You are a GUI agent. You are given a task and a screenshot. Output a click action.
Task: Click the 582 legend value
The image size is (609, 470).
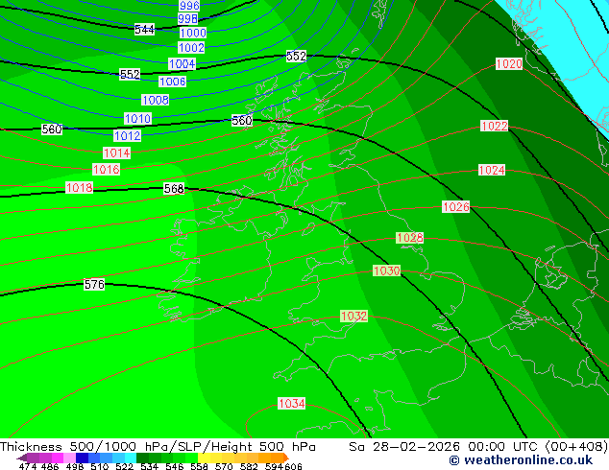pyautogui.click(x=249, y=466)
